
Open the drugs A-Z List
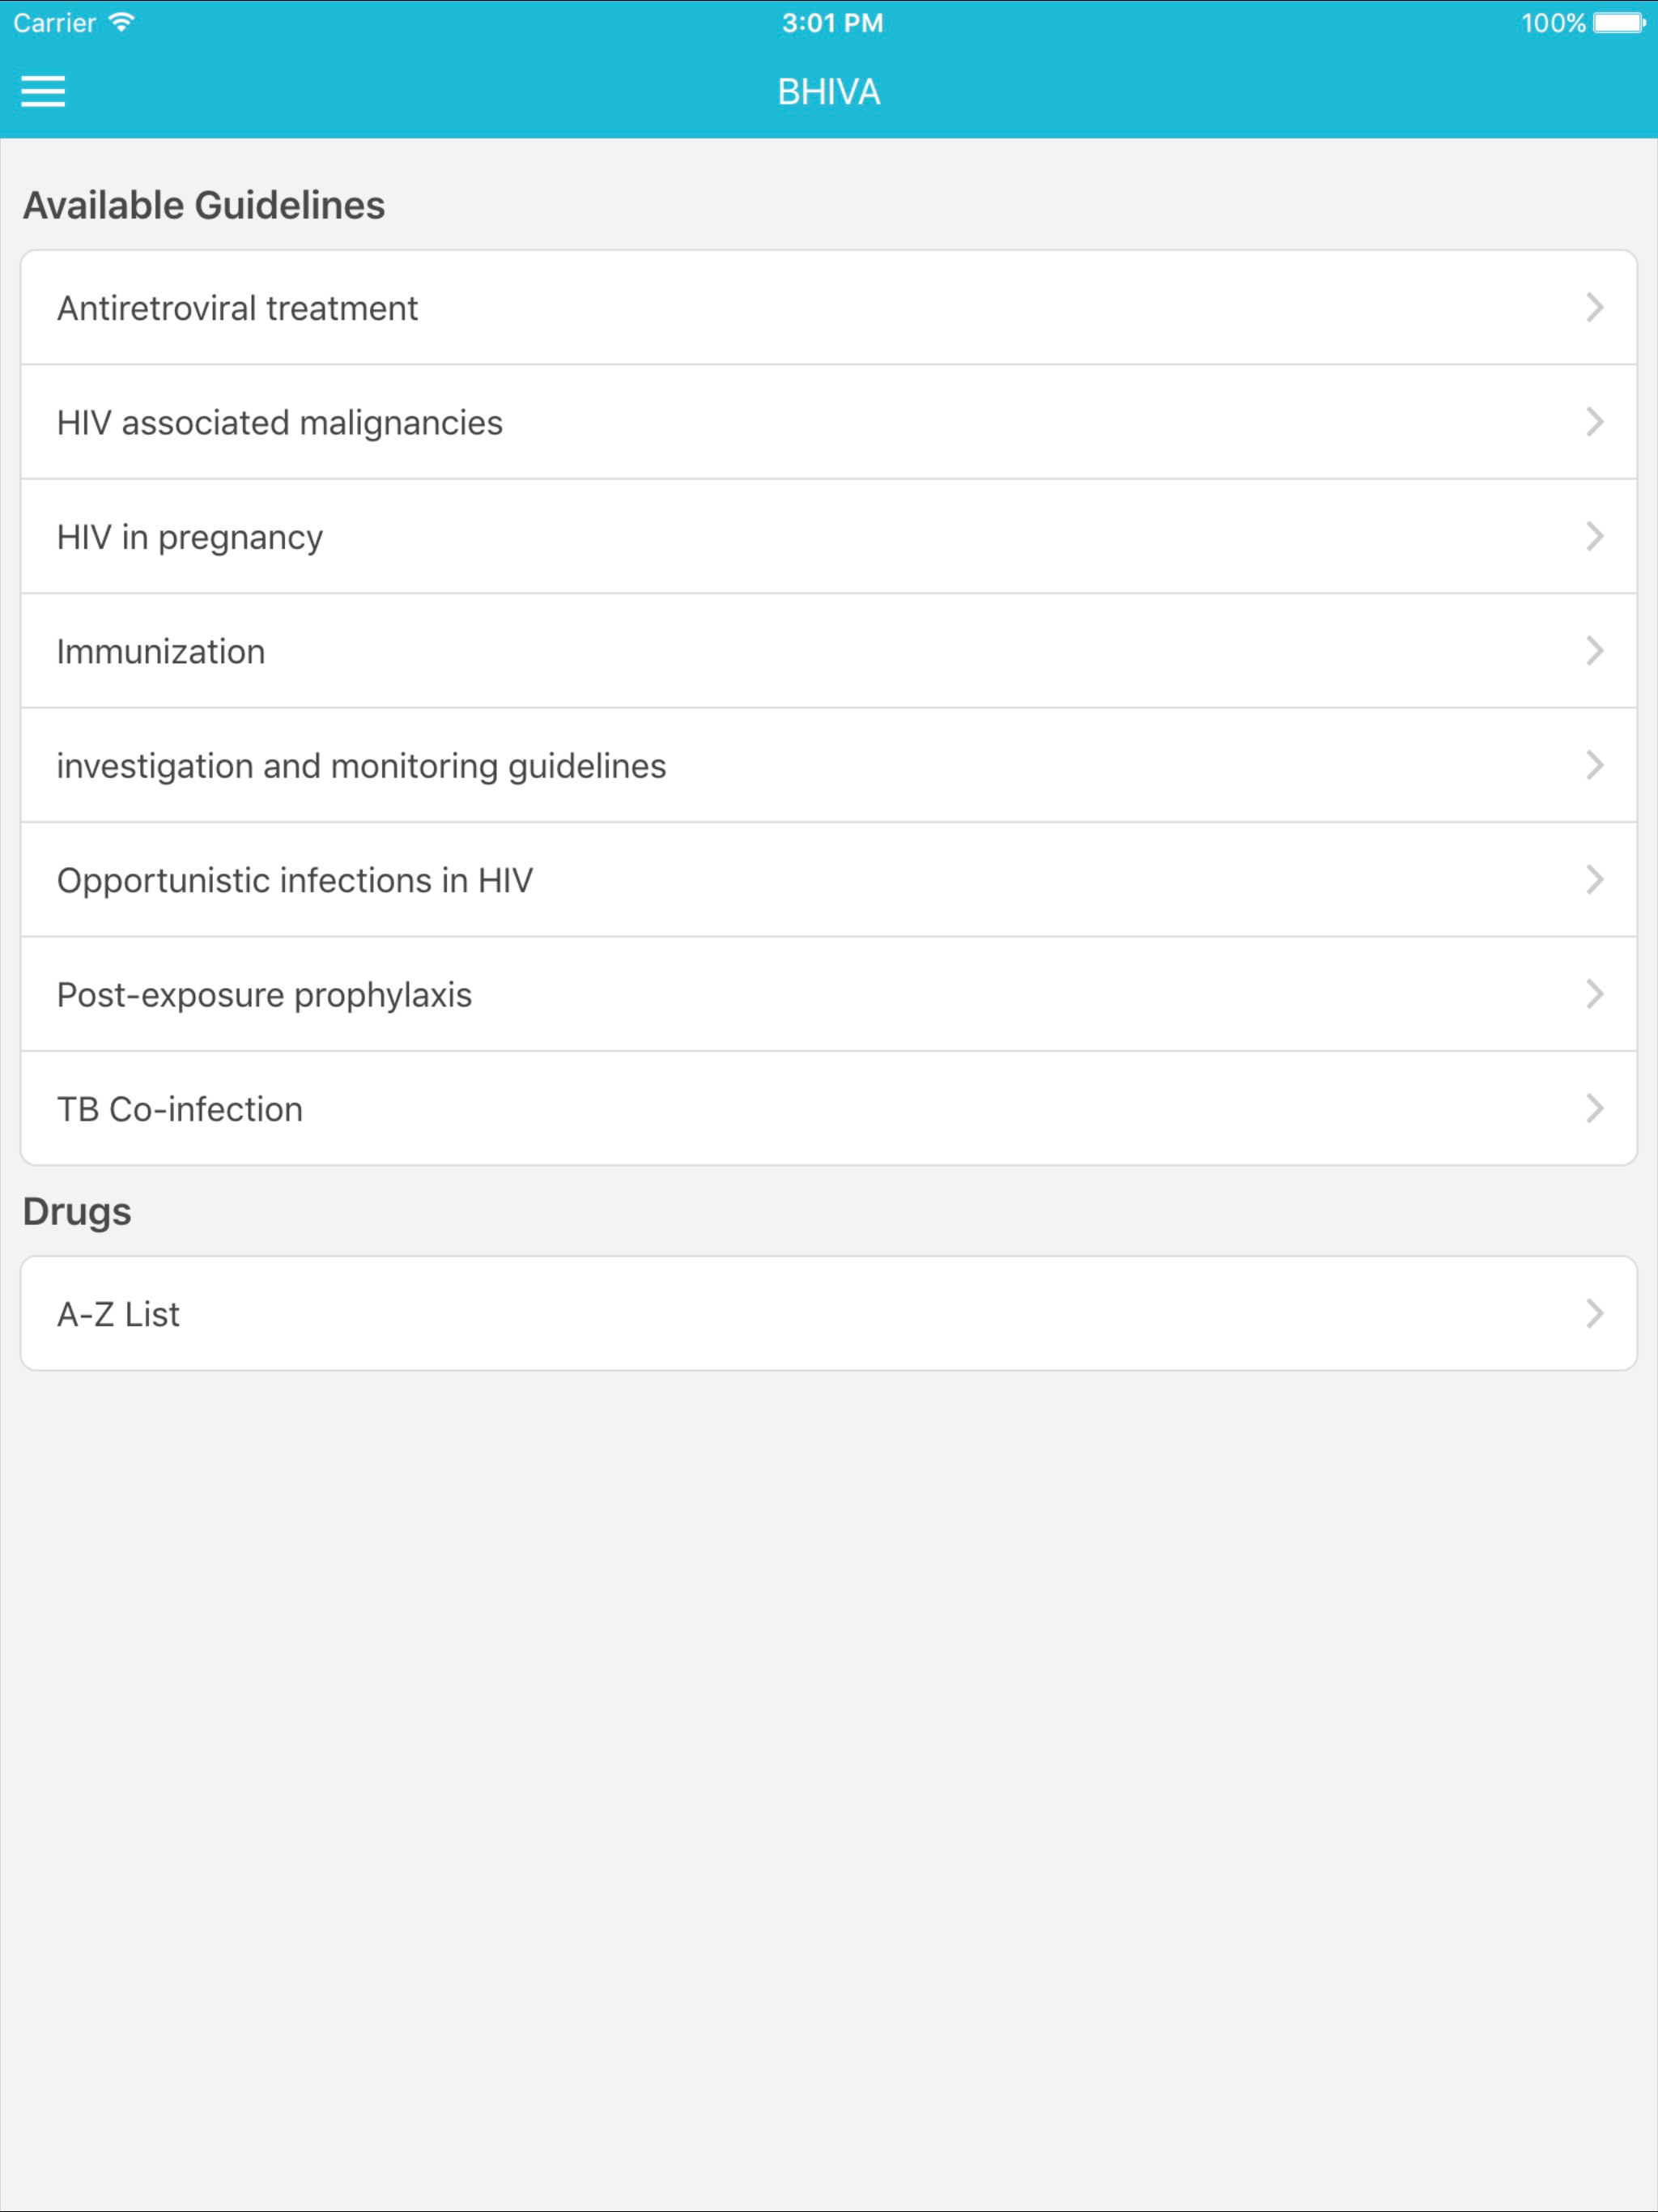pyautogui.click(x=829, y=1314)
